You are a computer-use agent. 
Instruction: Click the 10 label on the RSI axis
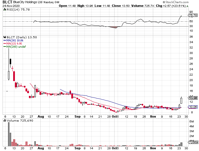[x=191, y=31]
